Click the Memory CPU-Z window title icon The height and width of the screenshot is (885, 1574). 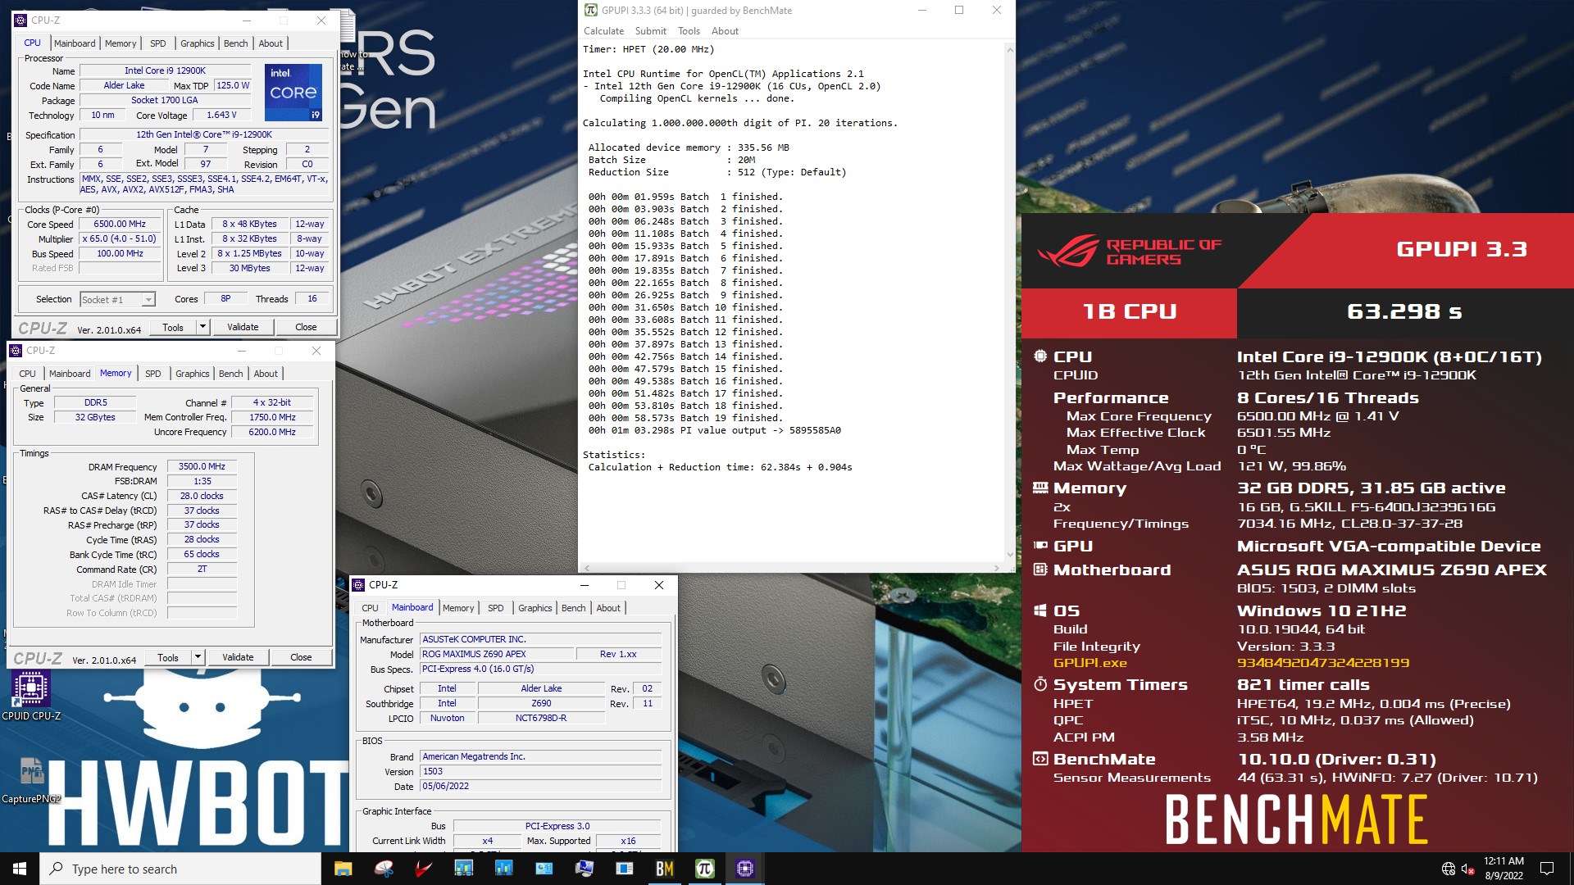(16, 350)
